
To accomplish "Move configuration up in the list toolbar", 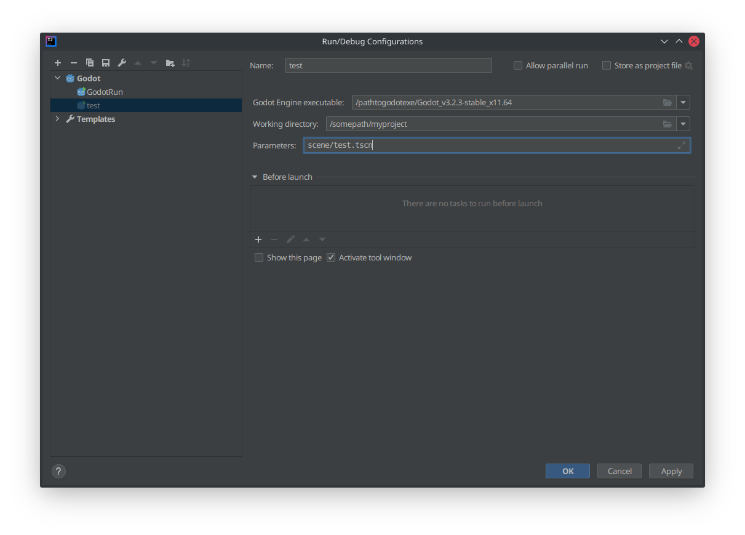I will click(x=138, y=63).
